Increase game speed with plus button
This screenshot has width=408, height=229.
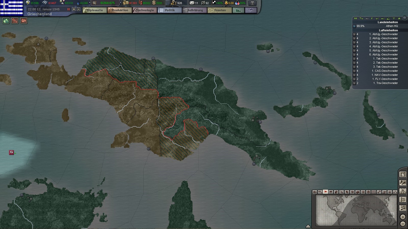pyautogui.click(x=74, y=9)
